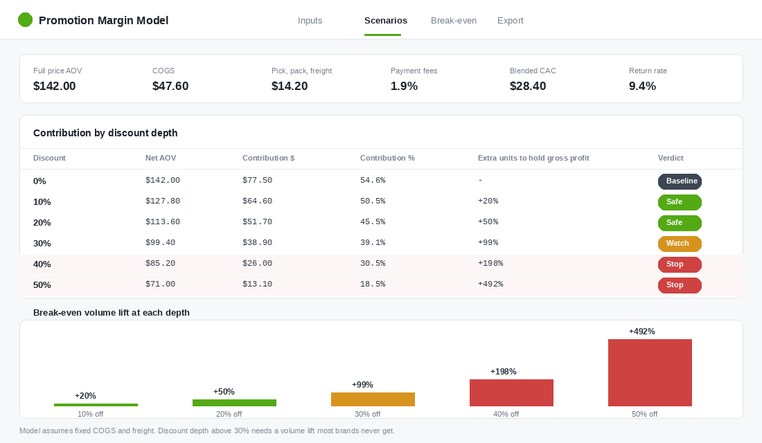Click the Payment fees value 1.9%
762x443 pixels.
pos(405,86)
